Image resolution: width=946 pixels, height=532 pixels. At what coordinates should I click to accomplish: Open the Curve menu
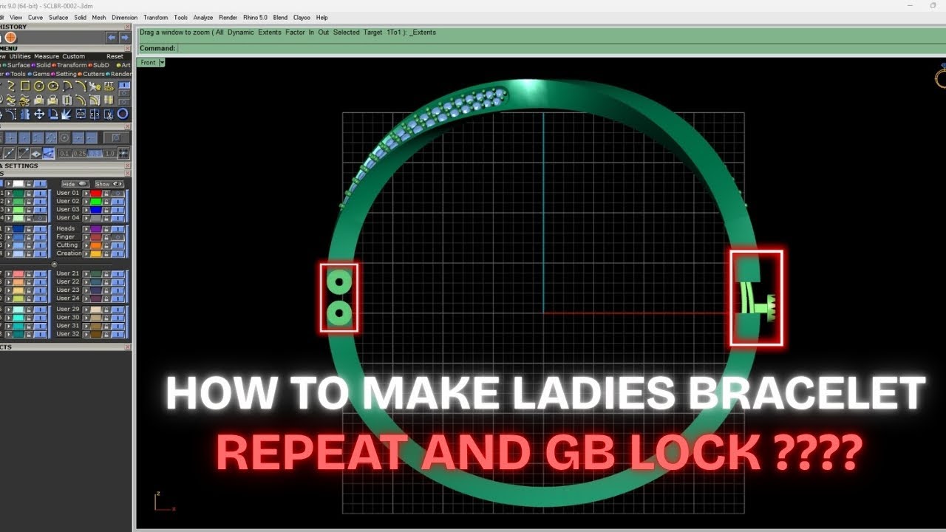35,17
